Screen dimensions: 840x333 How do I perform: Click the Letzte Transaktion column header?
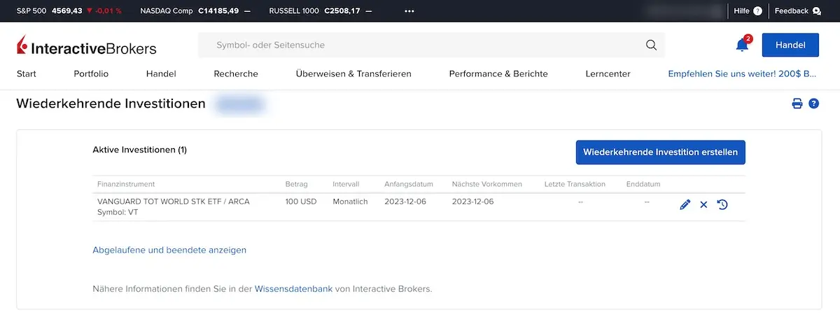(x=575, y=185)
